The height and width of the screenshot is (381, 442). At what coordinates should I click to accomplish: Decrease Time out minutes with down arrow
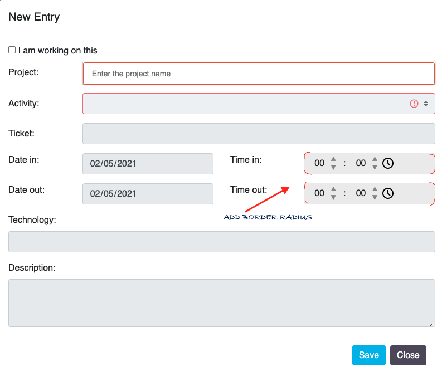(x=375, y=198)
